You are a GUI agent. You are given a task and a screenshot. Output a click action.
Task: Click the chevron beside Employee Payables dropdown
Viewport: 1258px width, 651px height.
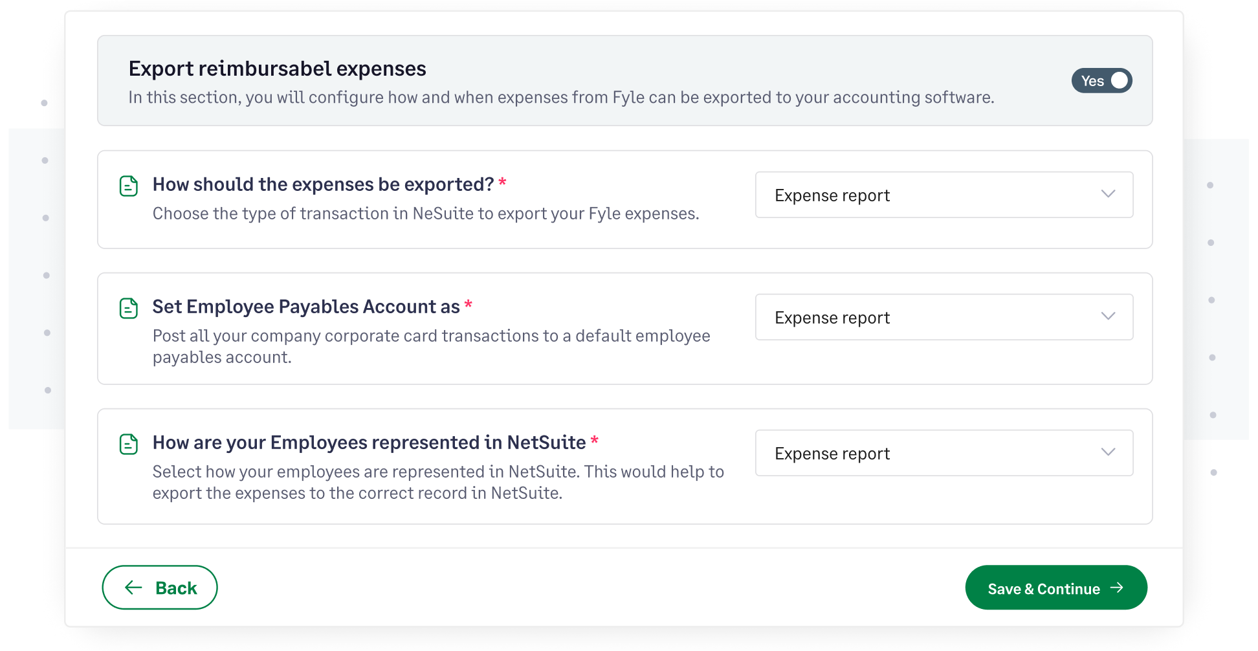point(1109,316)
